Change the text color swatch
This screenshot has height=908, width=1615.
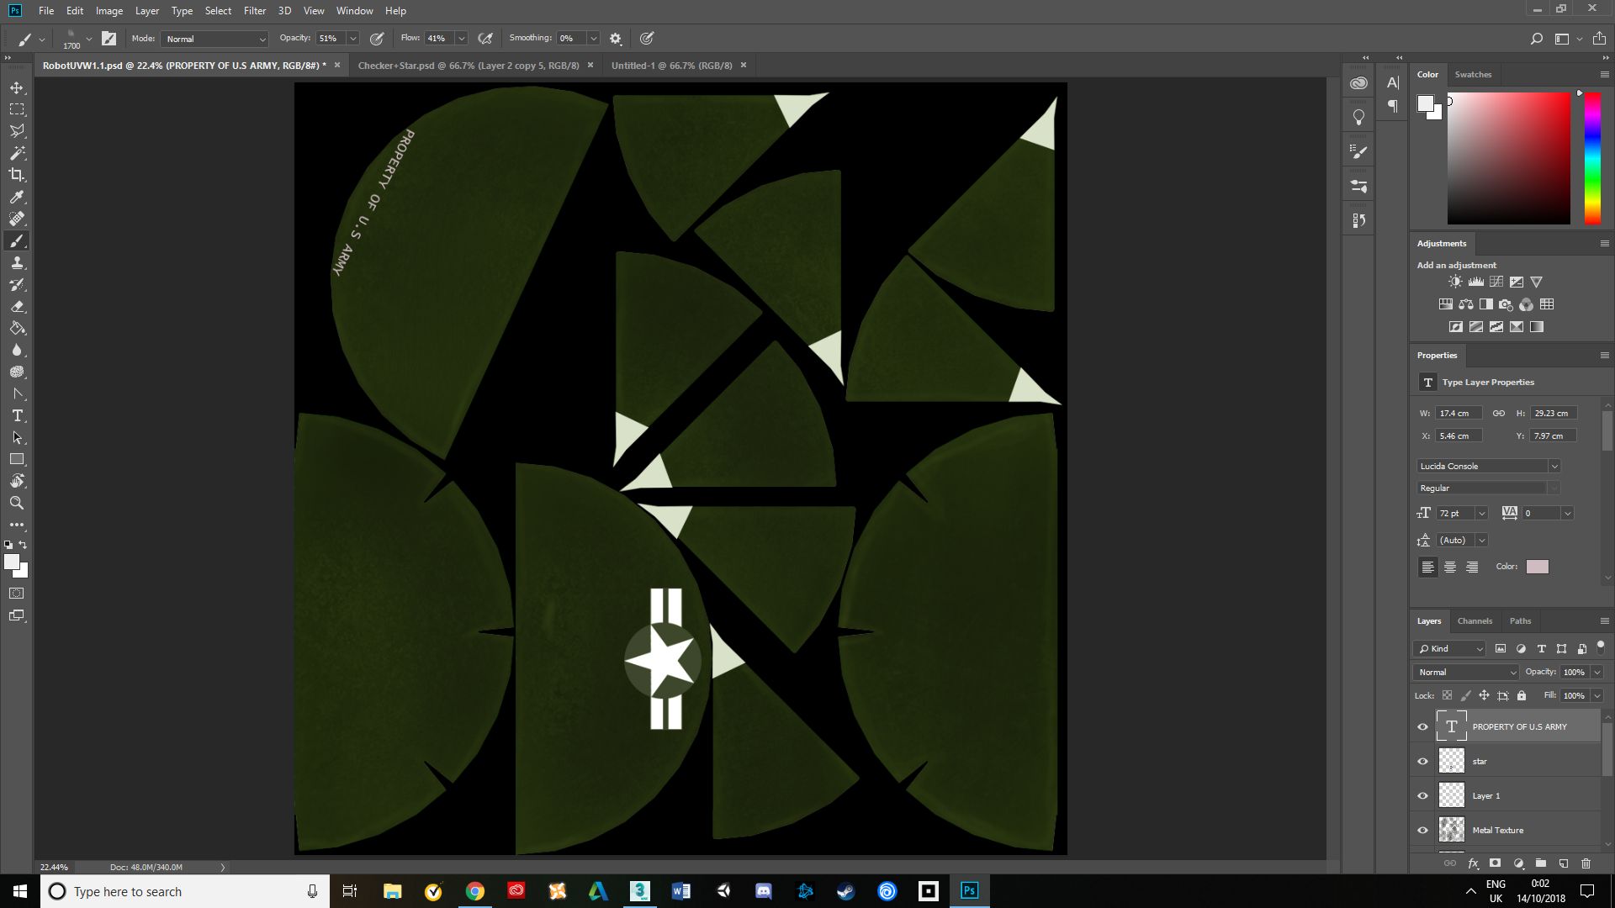(1537, 567)
